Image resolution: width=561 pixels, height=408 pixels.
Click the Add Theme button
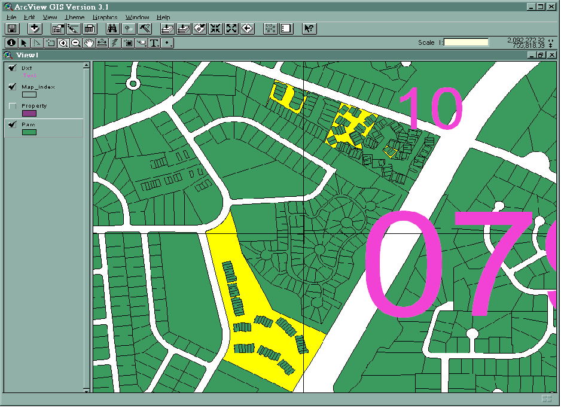coord(35,29)
